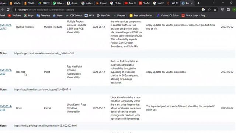Click the Kernel product cell
The height and width of the screenshot is (133, 236).
click(x=48, y=108)
